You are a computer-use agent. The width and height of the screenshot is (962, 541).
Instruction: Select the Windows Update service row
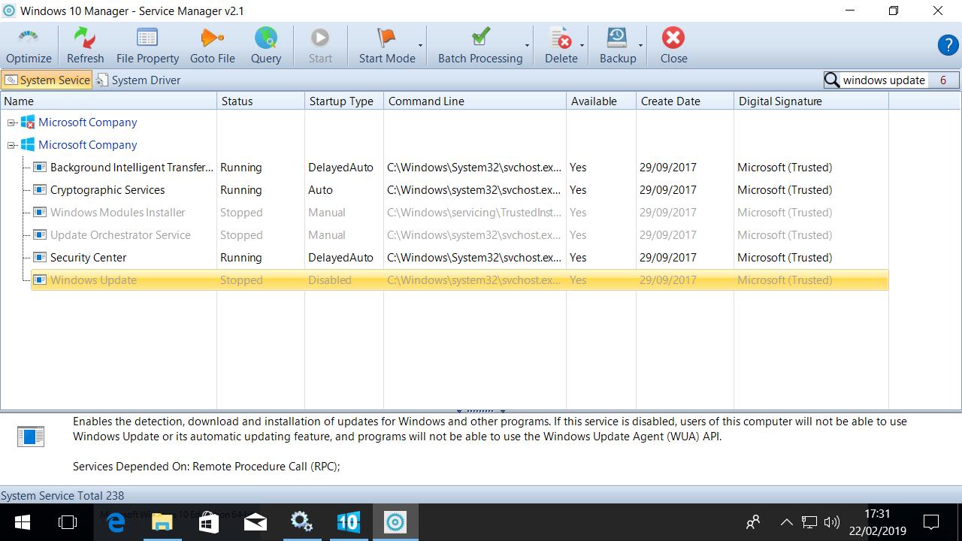coord(460,280)
